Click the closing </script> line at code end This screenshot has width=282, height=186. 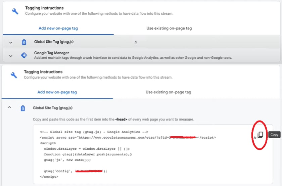click(x=49, y=177)
